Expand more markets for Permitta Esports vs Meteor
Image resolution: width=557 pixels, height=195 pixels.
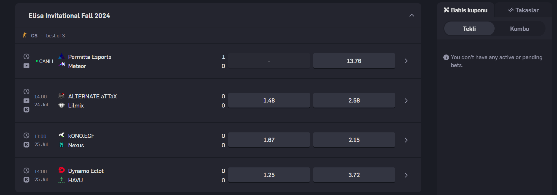coord(406,61)
